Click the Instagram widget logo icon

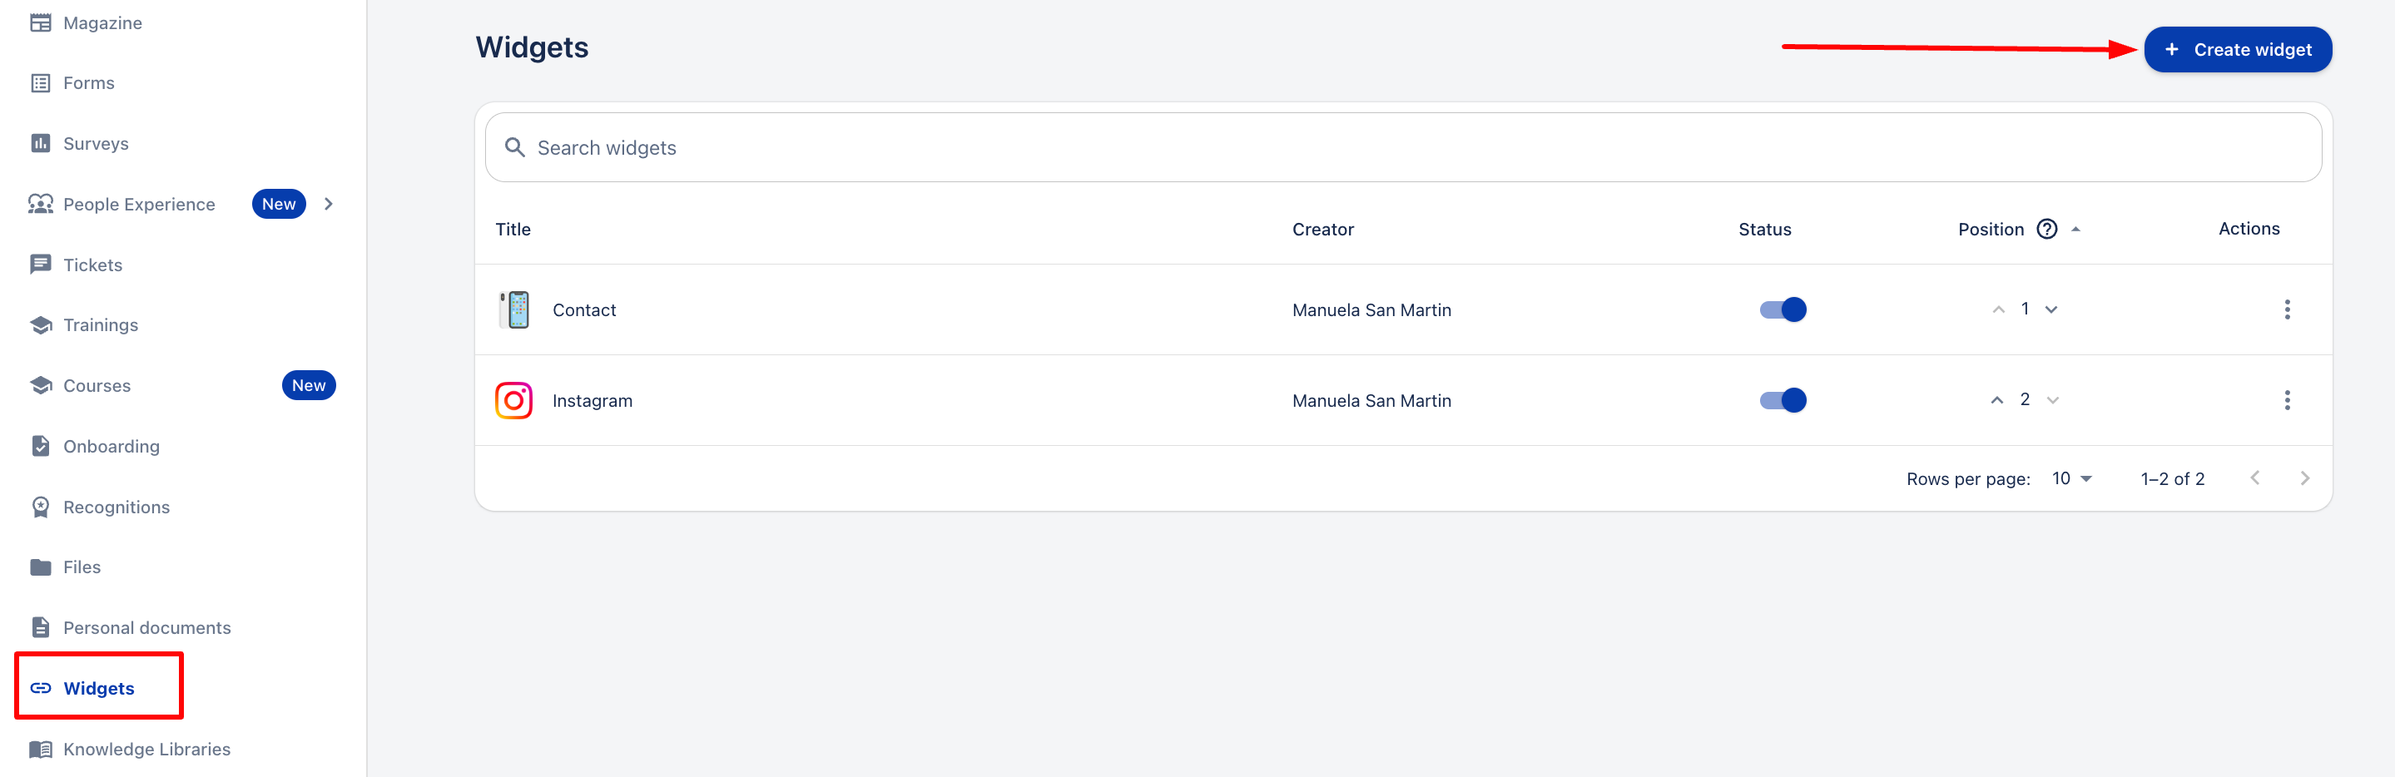coord(513,401)
